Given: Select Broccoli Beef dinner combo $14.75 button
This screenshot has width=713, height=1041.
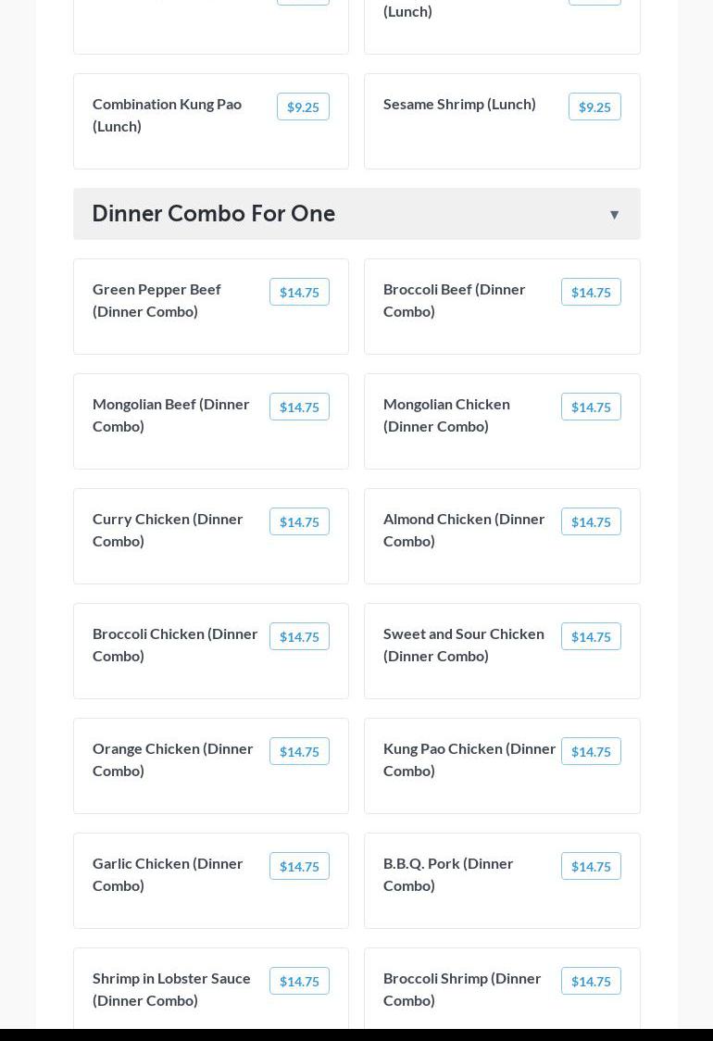Looking at the screenshot, I should (x=591, y=293).
